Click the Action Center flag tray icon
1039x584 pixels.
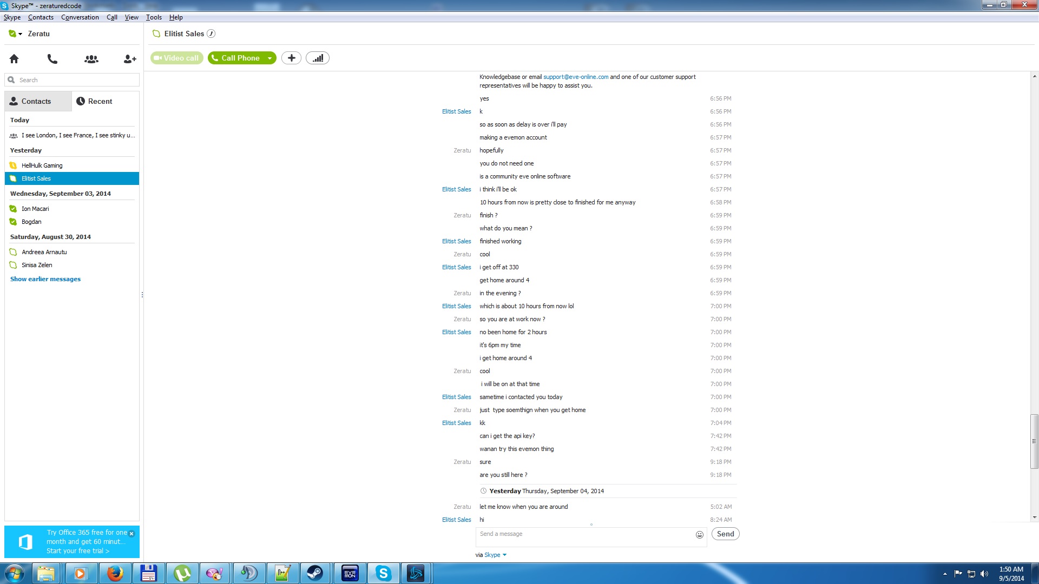[x=958, y=574]
